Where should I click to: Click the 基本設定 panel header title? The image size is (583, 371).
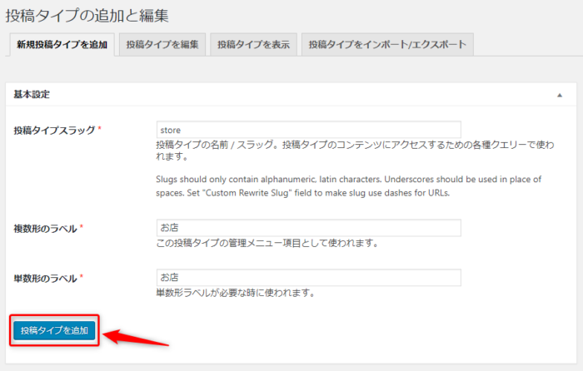(32, 95)
